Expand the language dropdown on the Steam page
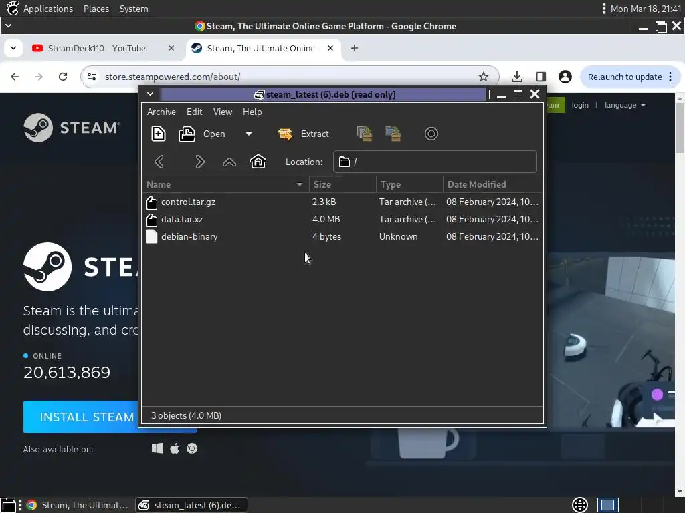Image resolution: width=685 pixels, height=513 pixels. tap(625, 105)
